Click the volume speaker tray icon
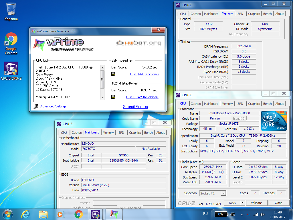The width and height of the screenshot is (293, 220). pyautogui.click(x=263, y=215)
